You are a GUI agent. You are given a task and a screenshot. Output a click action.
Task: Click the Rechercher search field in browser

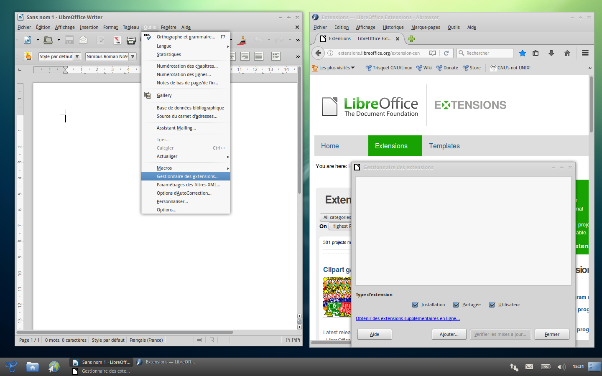coord(485,53)
